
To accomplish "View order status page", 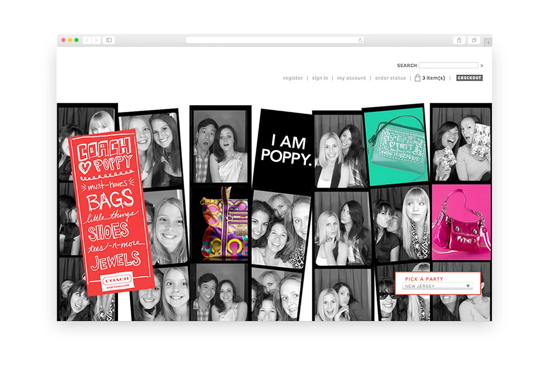I will click(x=390, y=78).
